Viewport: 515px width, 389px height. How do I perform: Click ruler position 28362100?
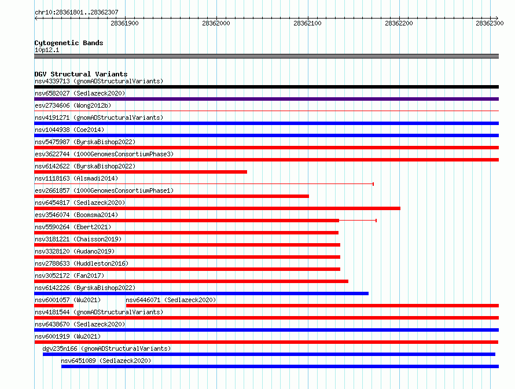click(x=307, y=23)
